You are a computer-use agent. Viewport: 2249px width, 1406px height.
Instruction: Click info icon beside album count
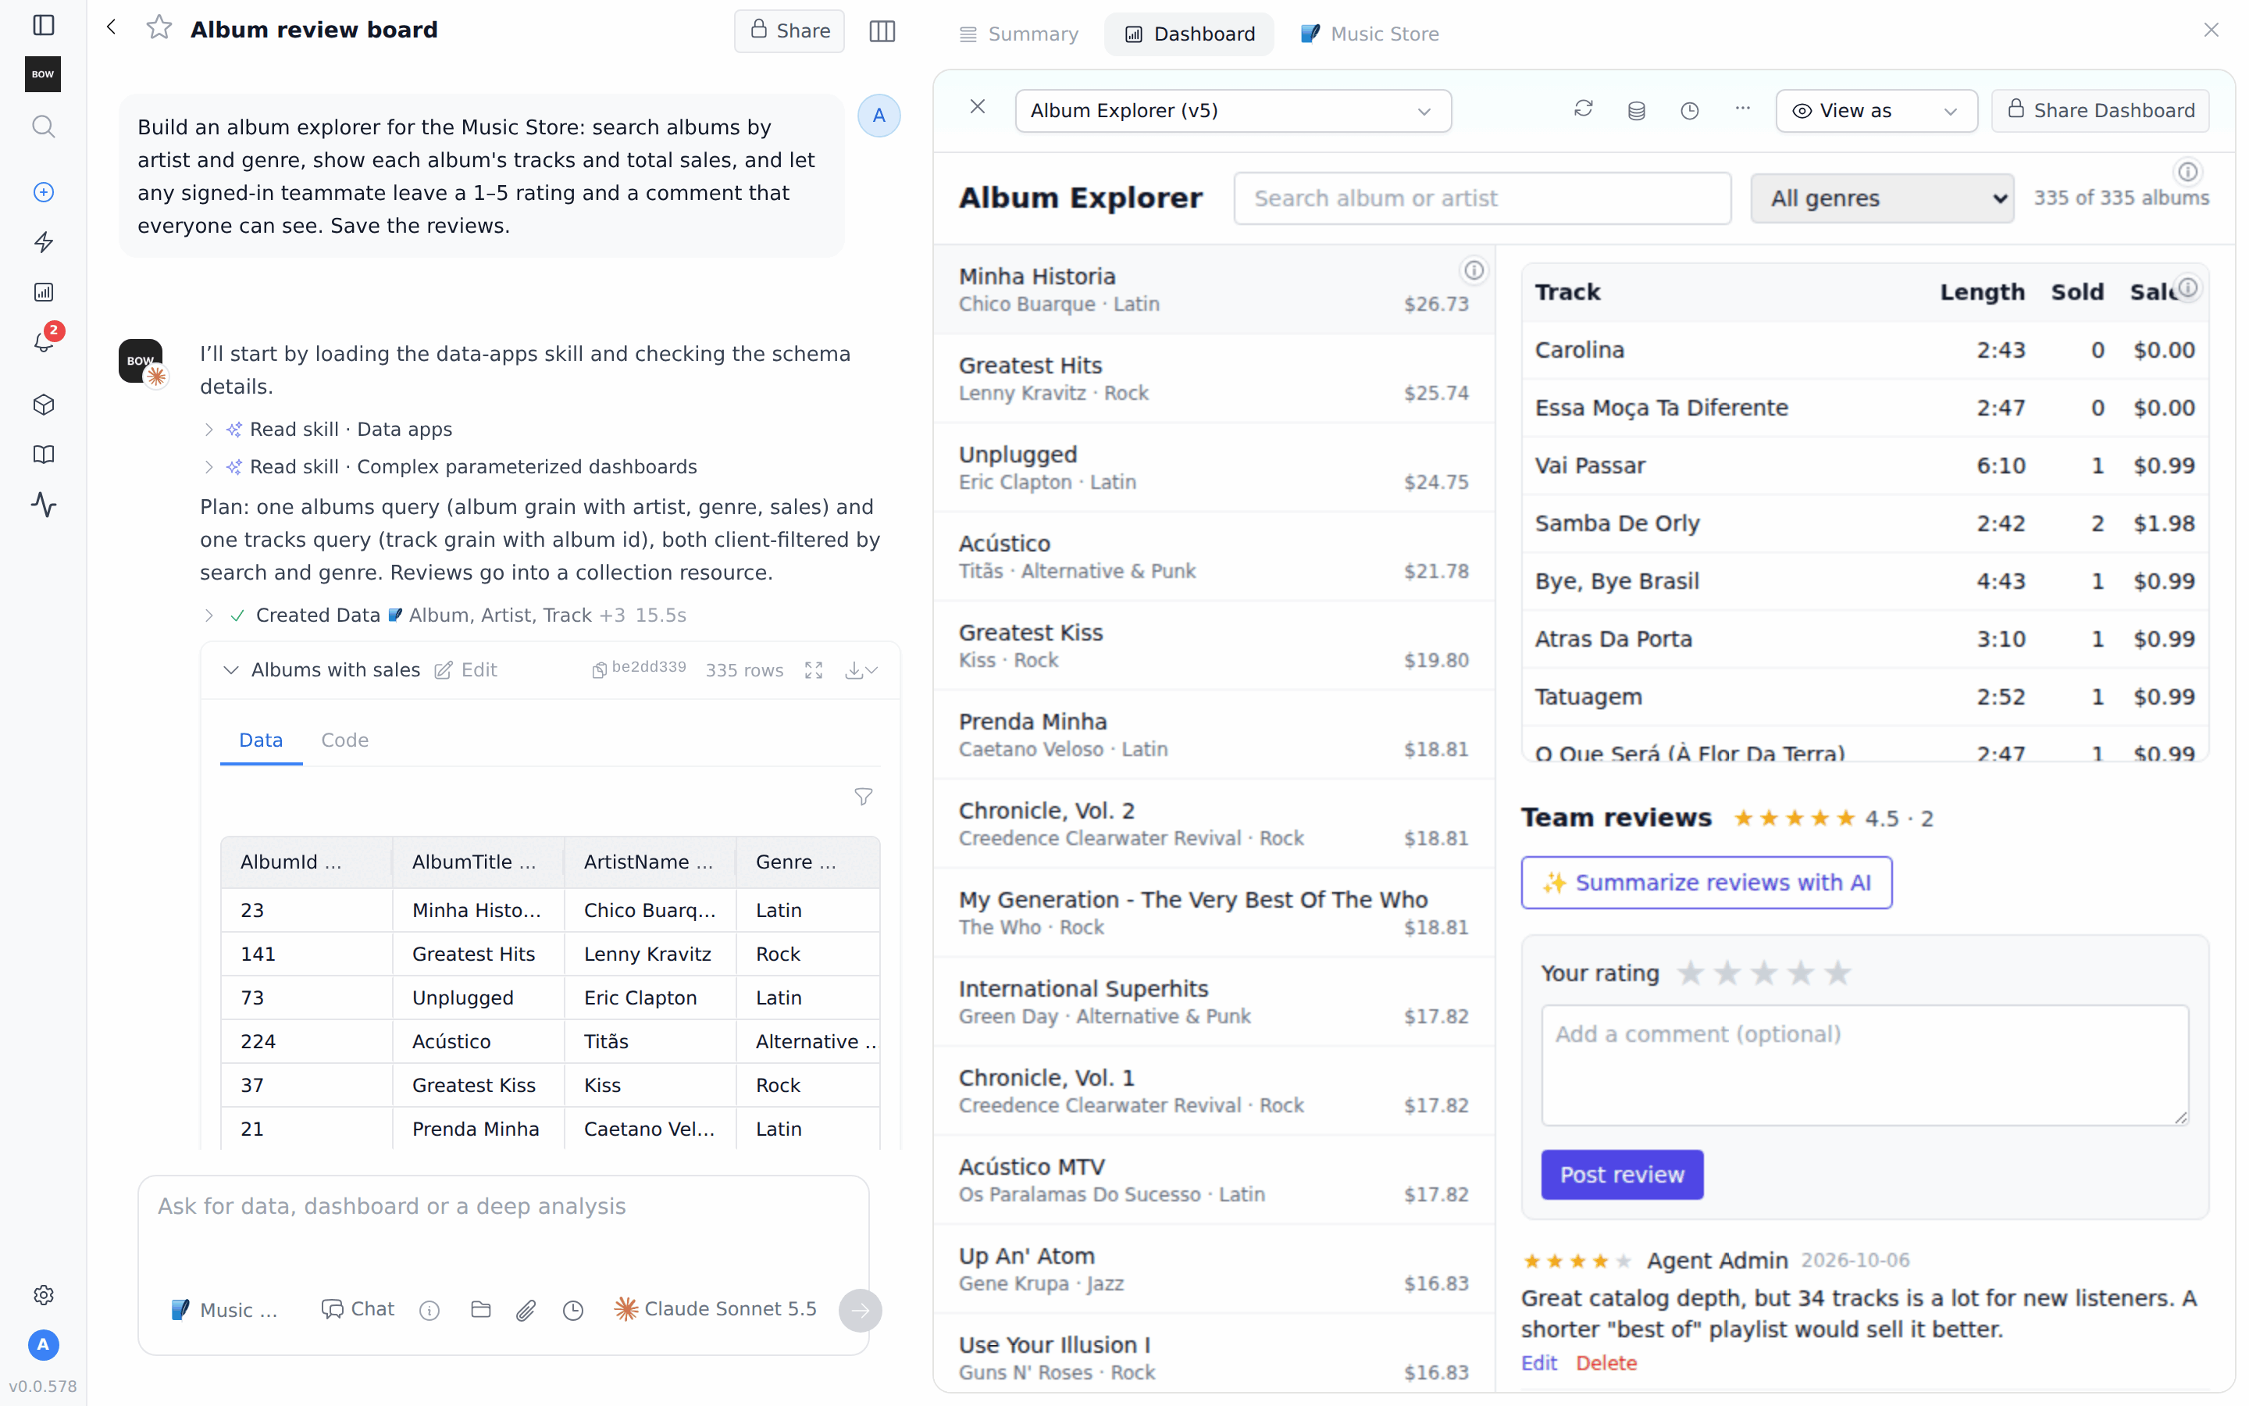(x=2187, y=172)
